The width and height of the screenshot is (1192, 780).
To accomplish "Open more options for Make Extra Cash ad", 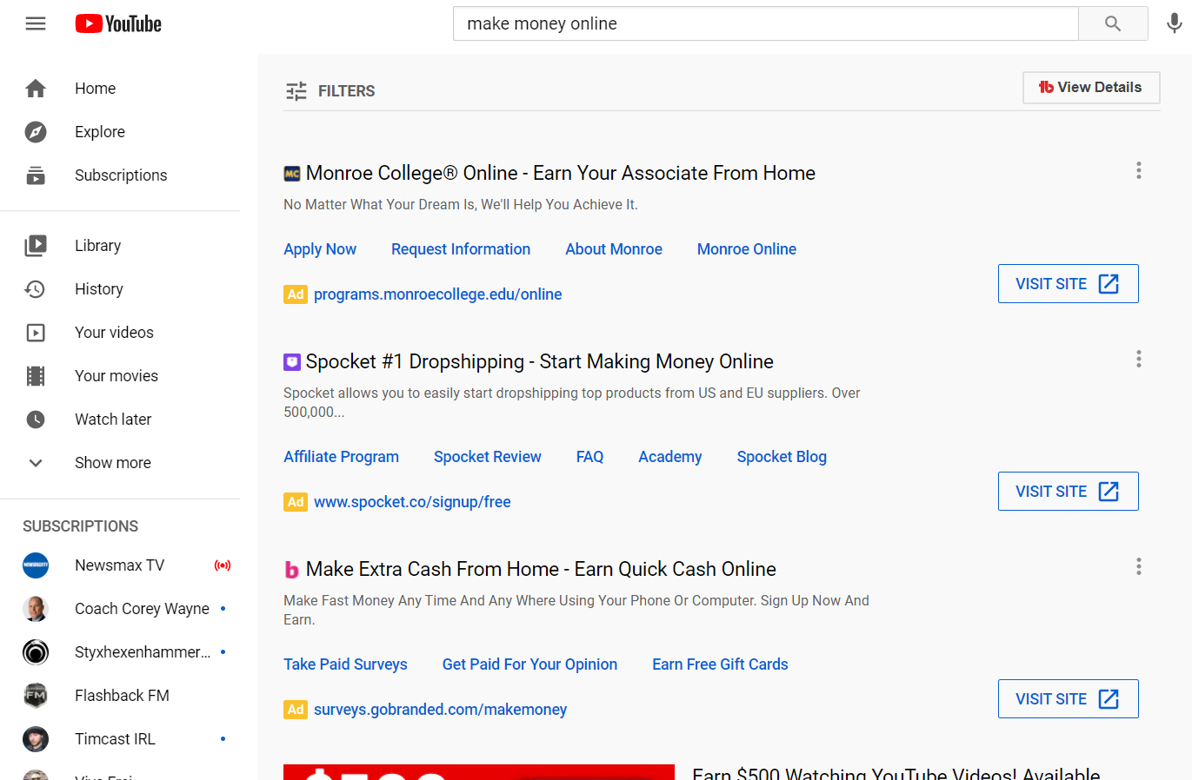I will pos(1138,566).
